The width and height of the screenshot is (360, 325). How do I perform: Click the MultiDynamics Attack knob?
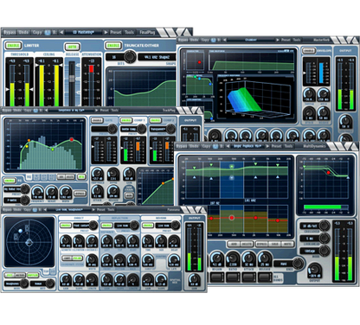tap(248, 258)
